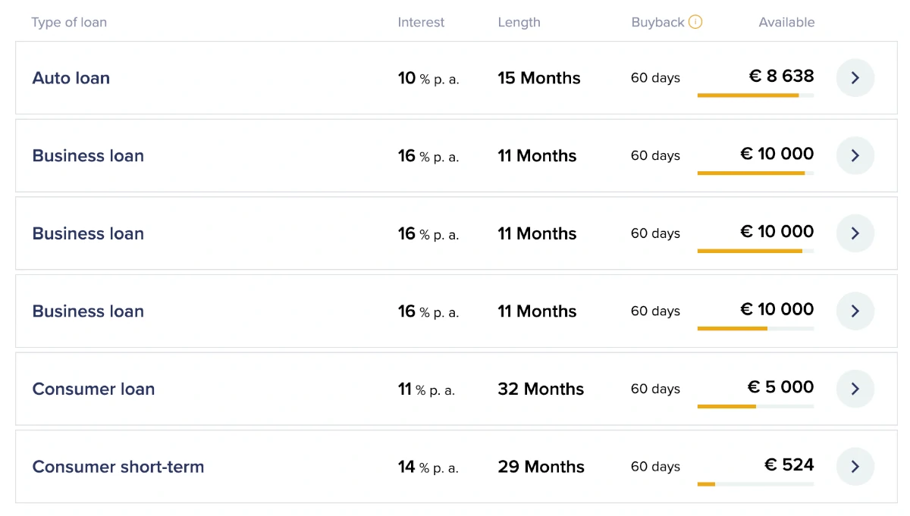Open the Auto loan title link

click(x=71, y=78)
